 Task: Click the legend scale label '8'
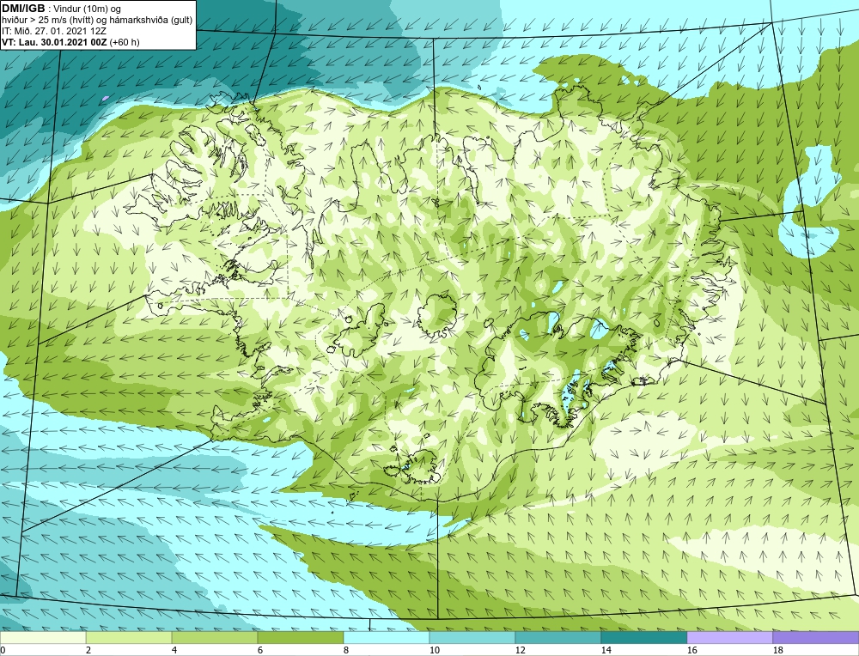pyautogui.click(x=347, y=650)
